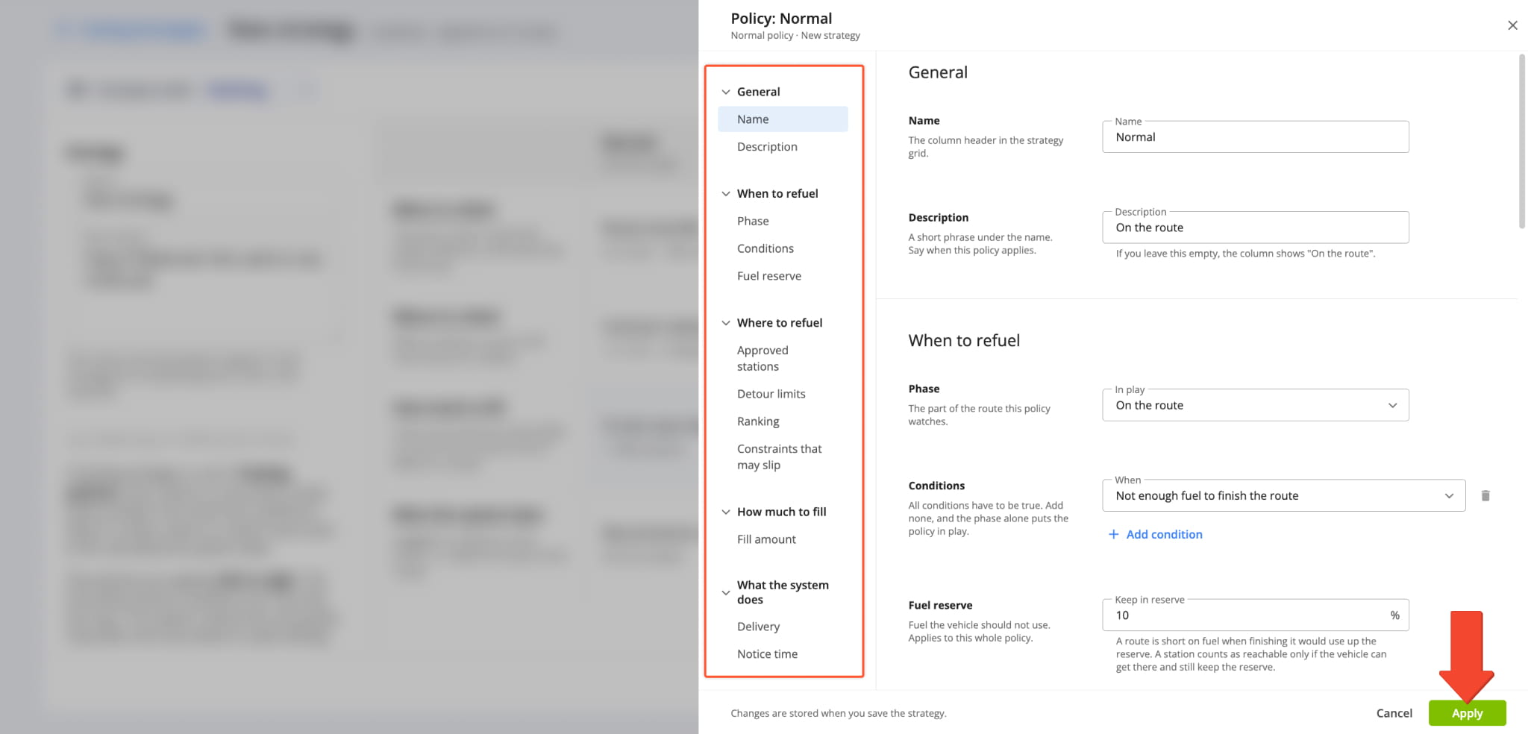Cancel the policy changes
Viewport: 1528px width, 734px height.
(x=1394, y=713)
